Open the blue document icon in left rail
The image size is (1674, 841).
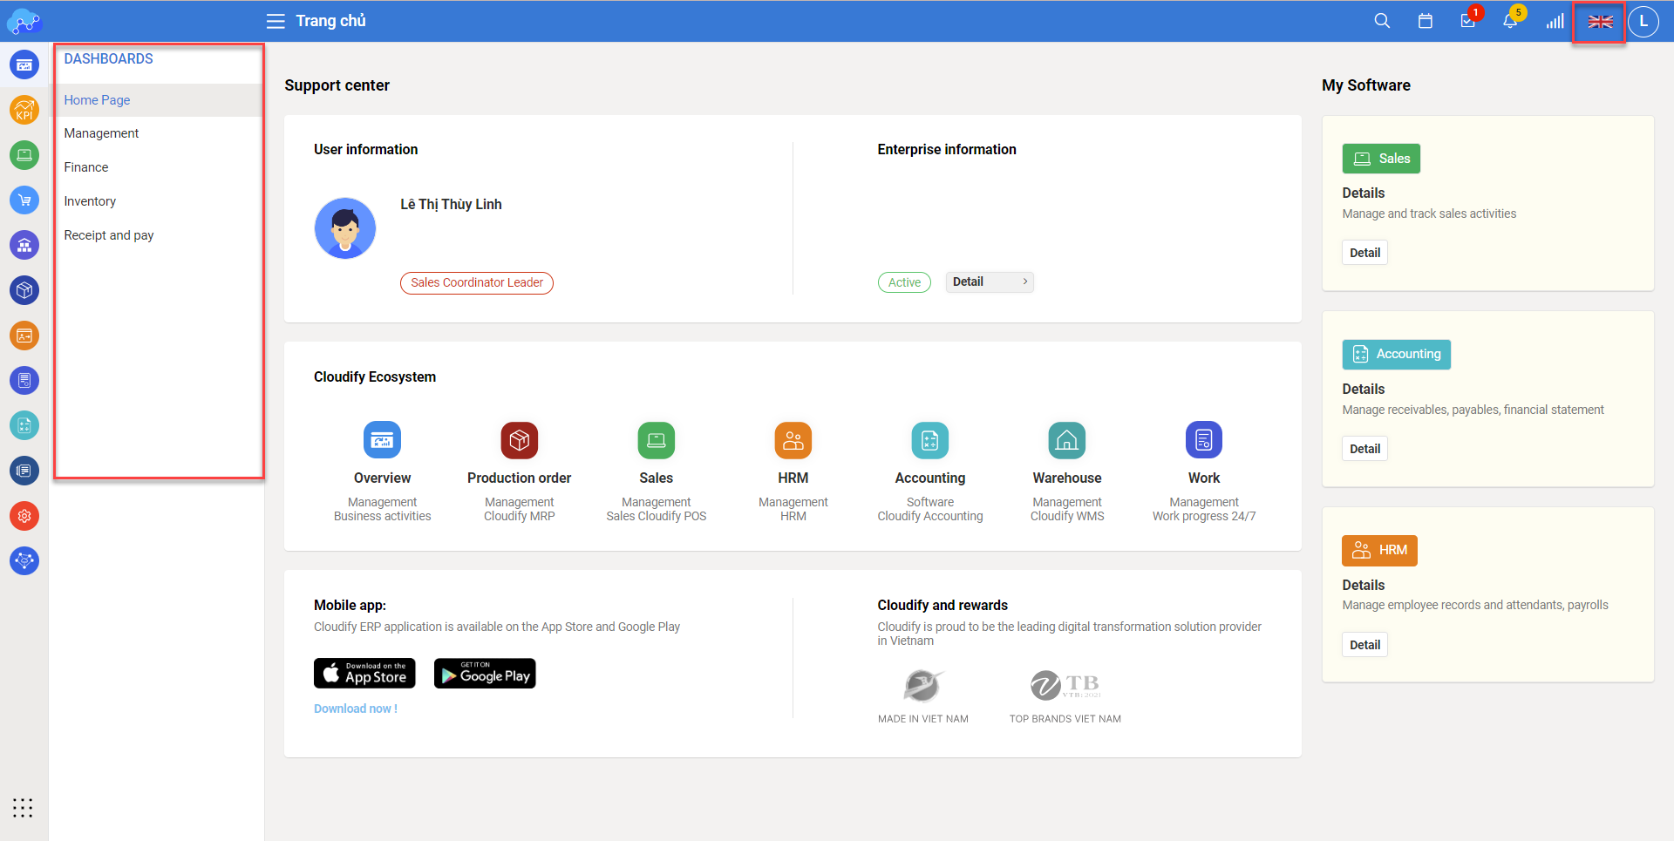click(x=24, y=380)
